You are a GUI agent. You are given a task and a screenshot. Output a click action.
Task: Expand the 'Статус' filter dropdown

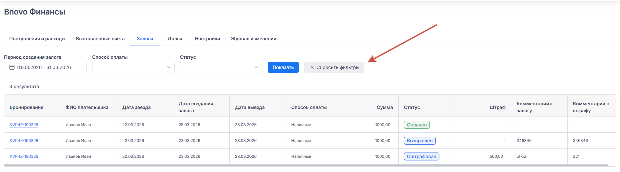pyautogui.click(x=221, y=67)
